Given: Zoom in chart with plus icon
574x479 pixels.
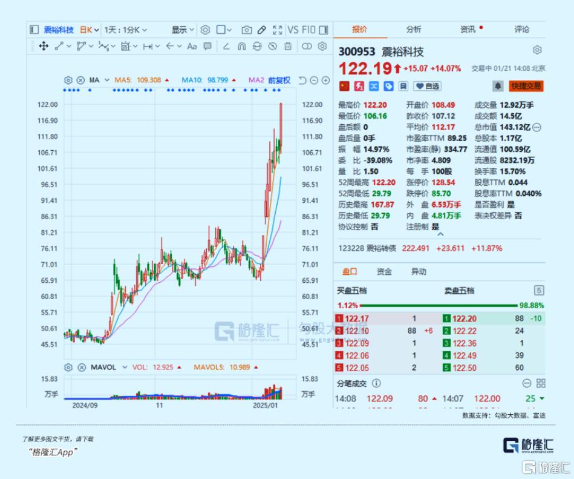Looking at the screenshot, I should click(x=326, y=81).
